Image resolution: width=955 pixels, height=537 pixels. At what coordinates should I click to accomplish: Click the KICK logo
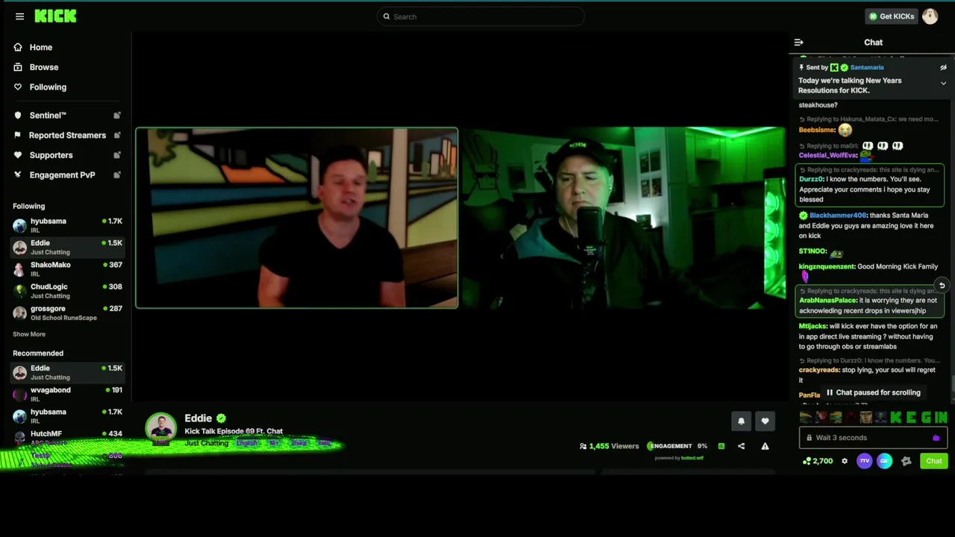[55, 16]
